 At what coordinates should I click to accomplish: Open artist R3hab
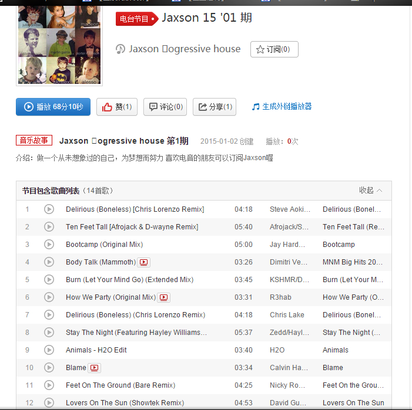(x=280, y=297)
